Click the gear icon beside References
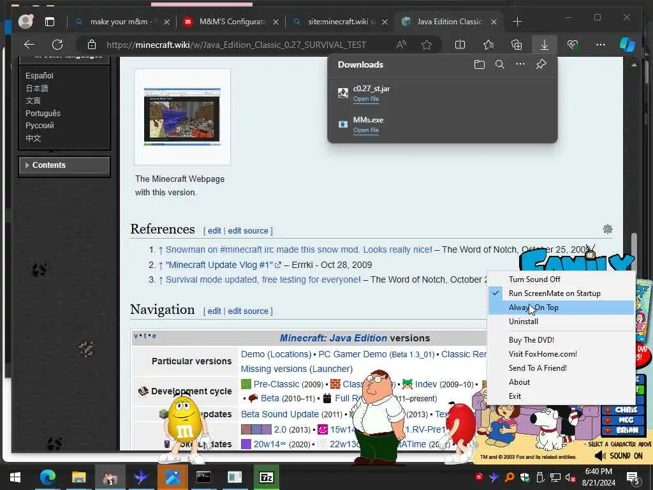 [x=608, y=229]
